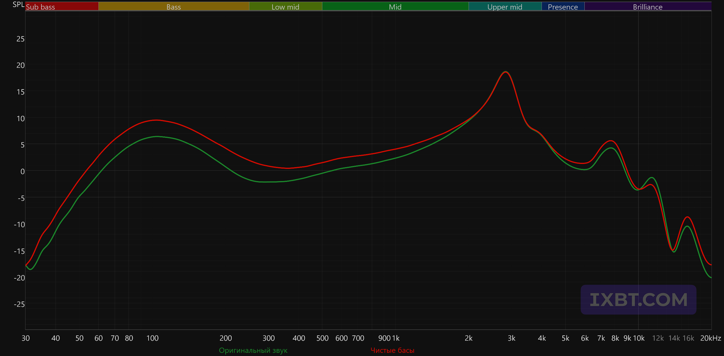Click the 3k frequency tick label
Image resolution: width=724 pixels, height=356 pixels.
pos(511,338)
